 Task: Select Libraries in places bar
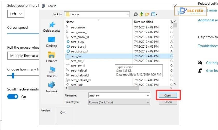click(52, 57)
